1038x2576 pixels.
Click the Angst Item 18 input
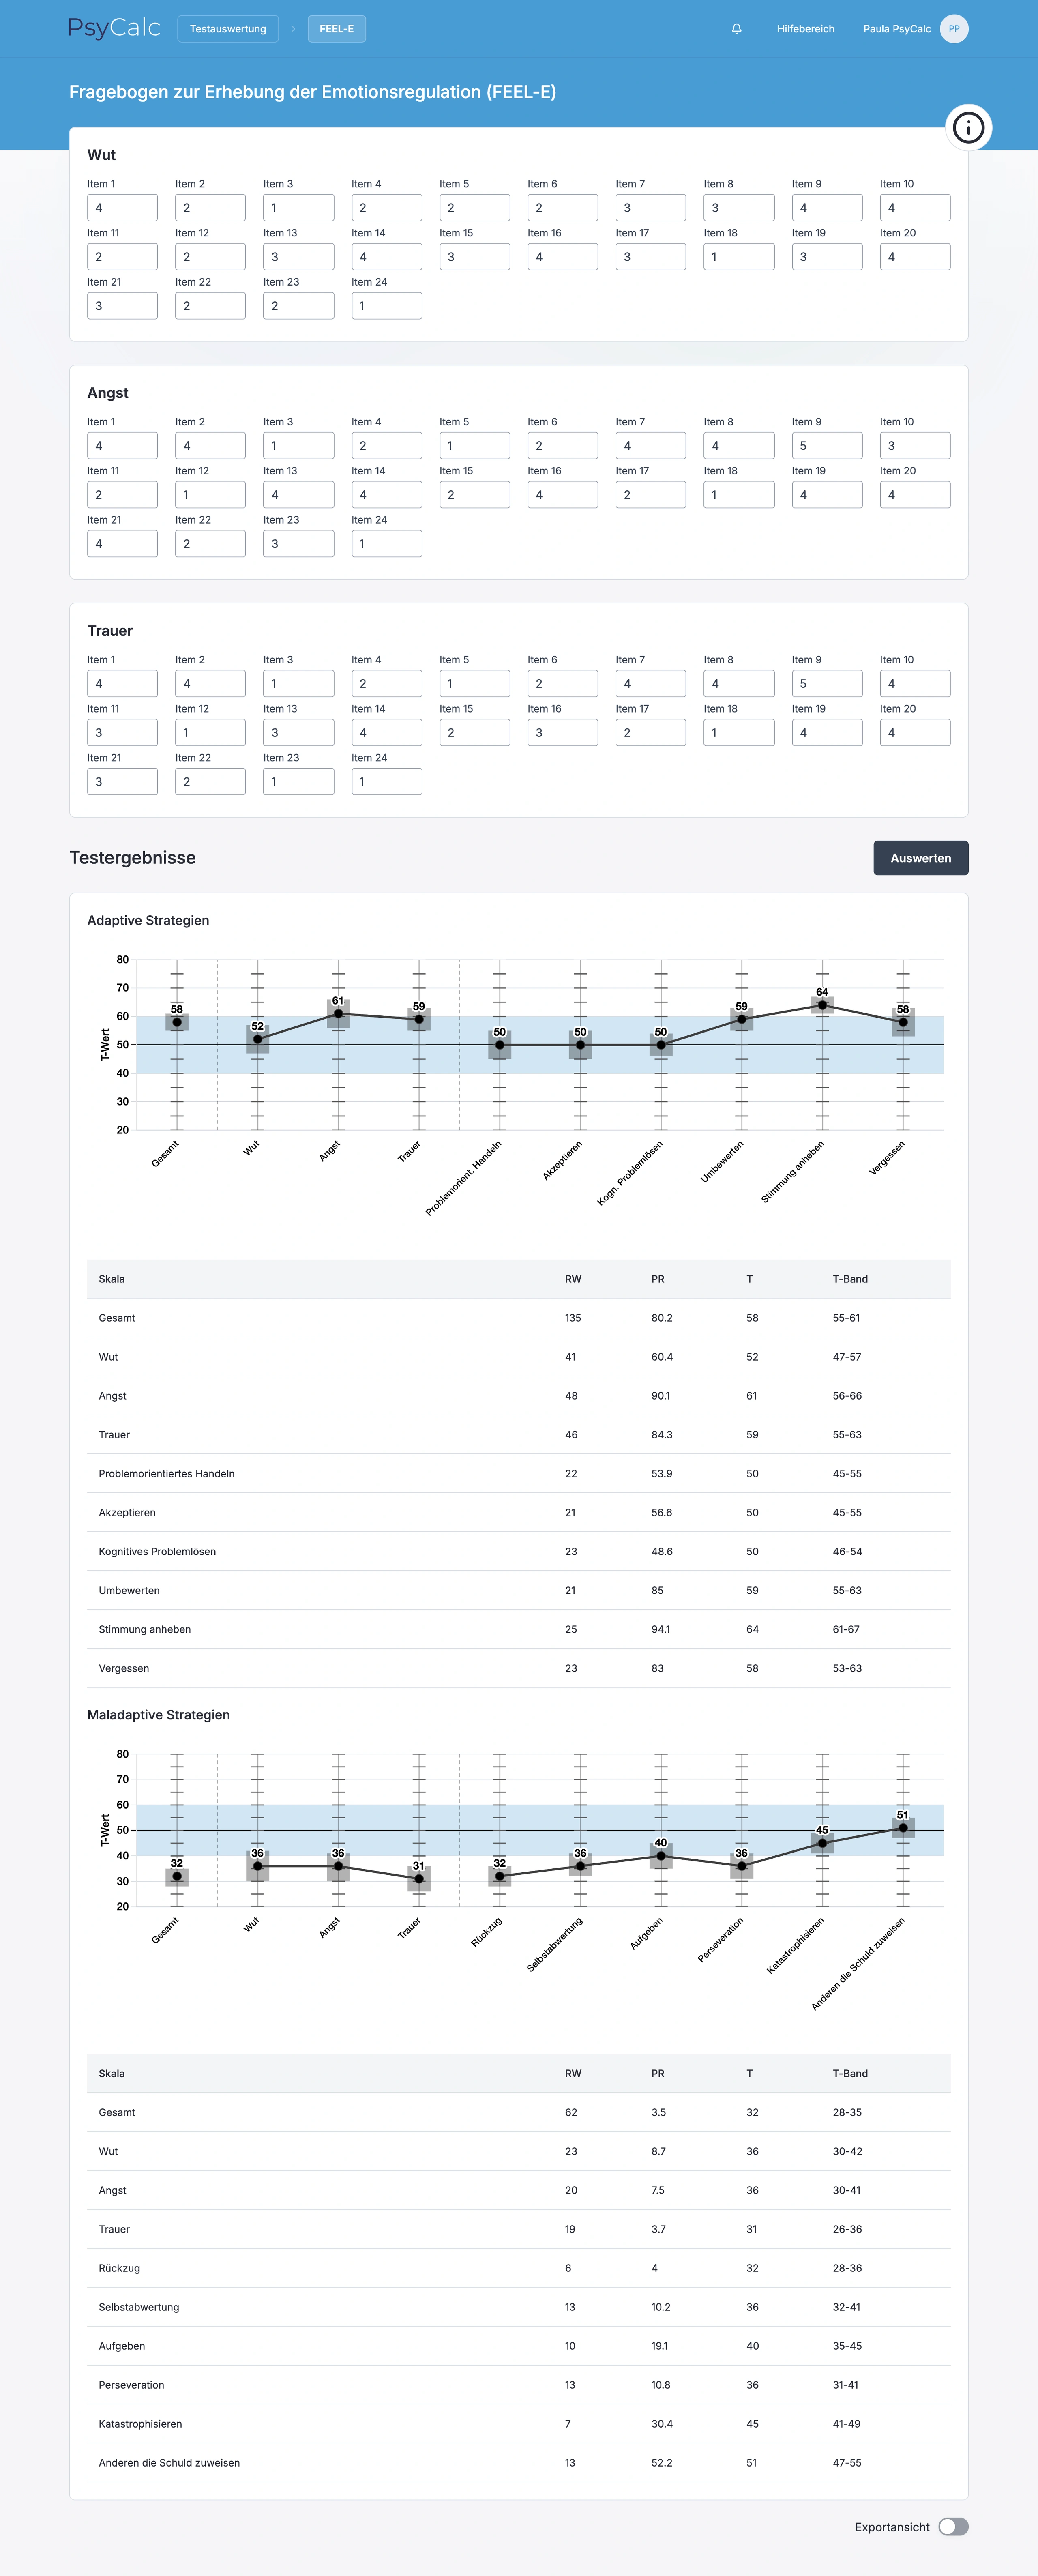click(x=739, y=495)
